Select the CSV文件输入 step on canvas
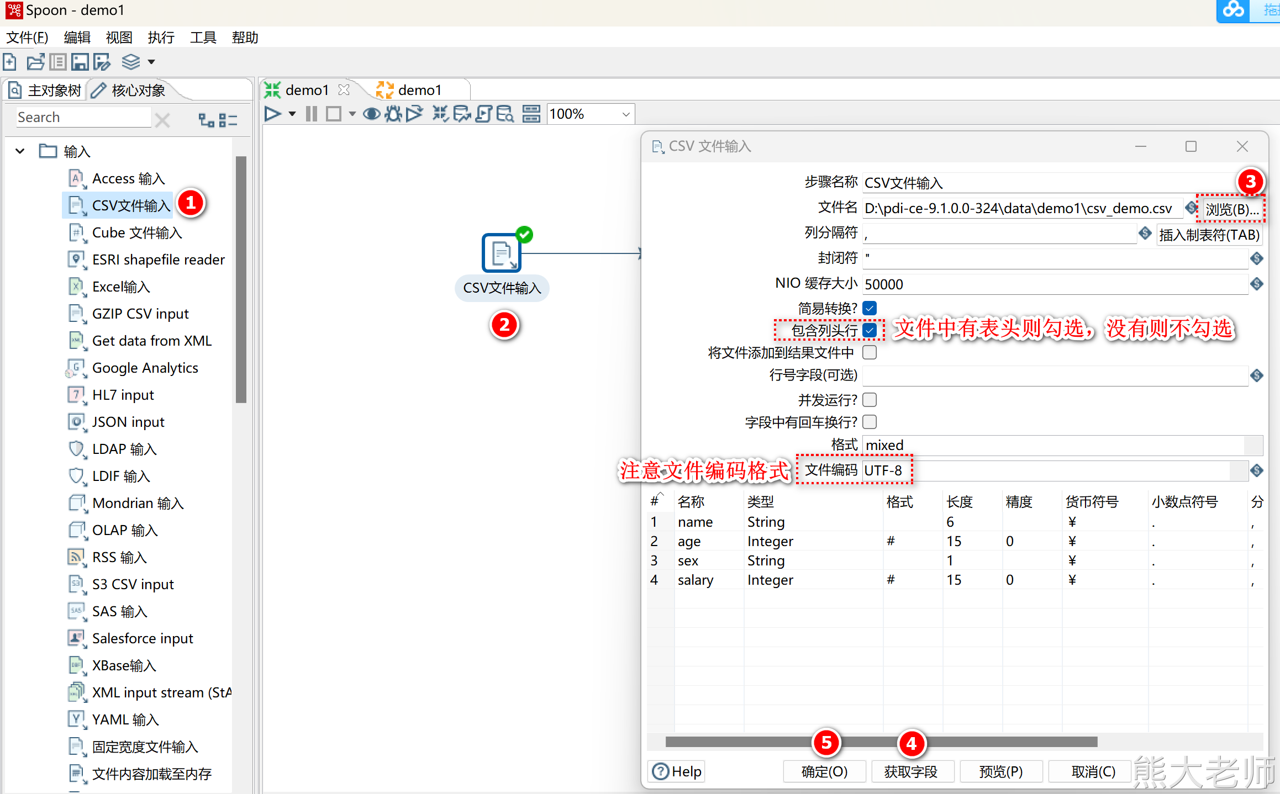Screen dimensions: 1280x794 click(x=501, y=253)
